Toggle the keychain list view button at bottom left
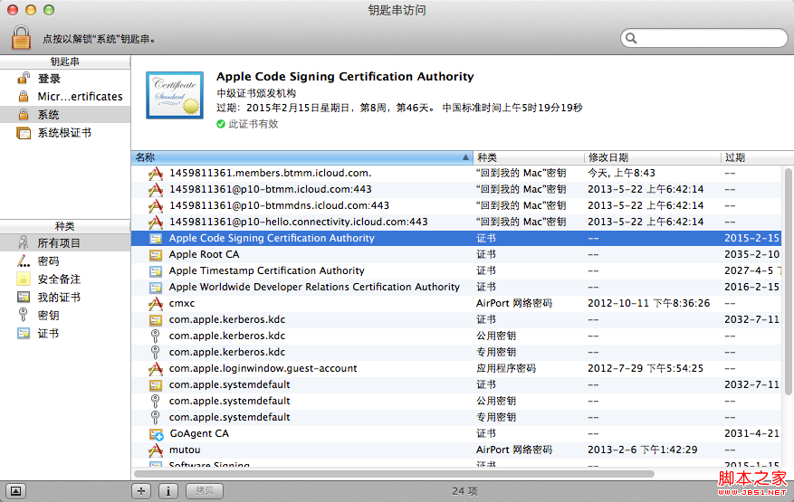Viewport: 794px width, 502px height. click(16, 491)
